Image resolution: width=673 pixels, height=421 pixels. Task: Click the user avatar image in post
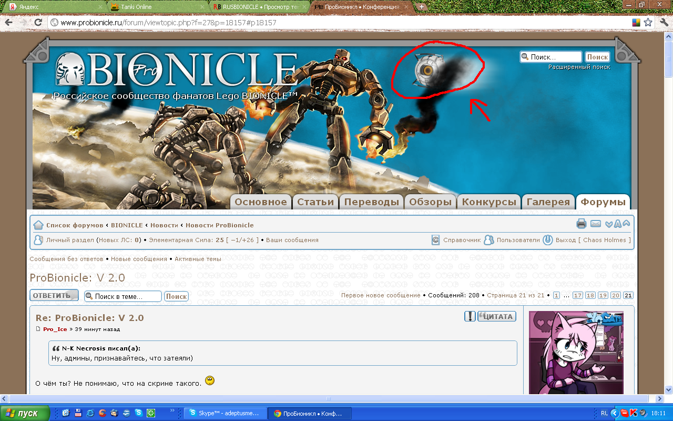click(x=576, y=353)
